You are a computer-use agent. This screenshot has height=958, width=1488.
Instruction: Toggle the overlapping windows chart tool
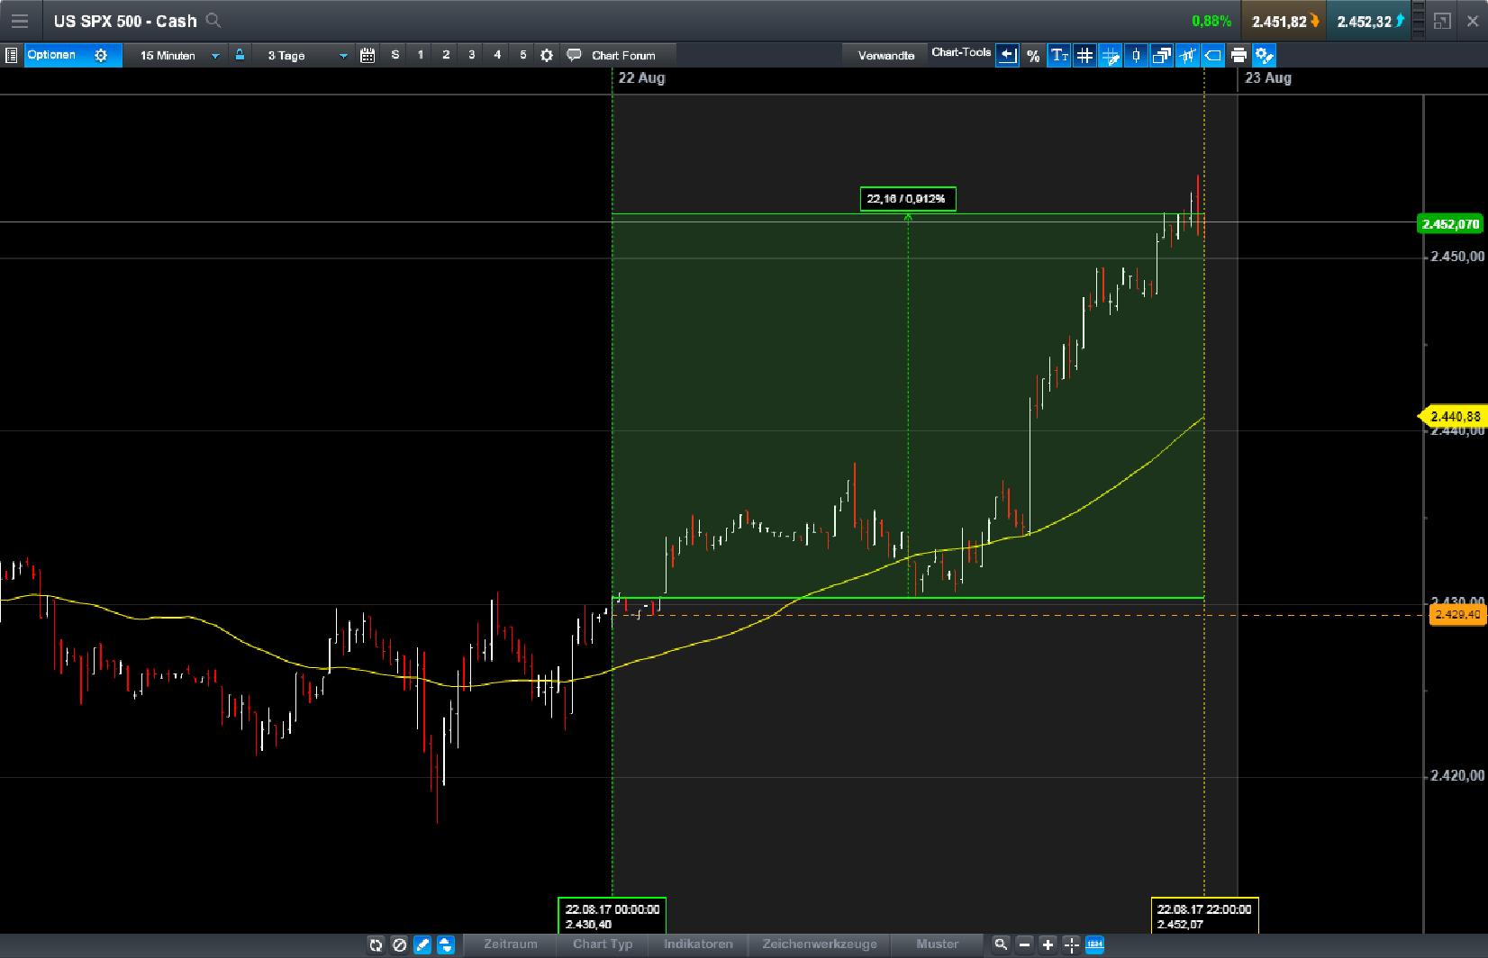(x=1162, y=56)
